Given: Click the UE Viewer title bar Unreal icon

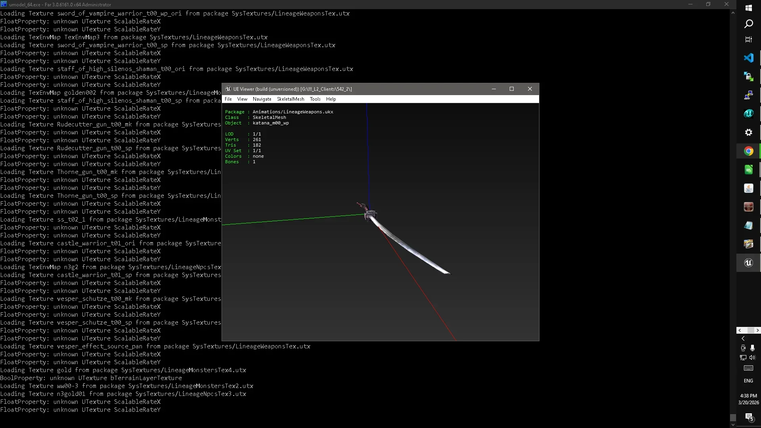Looking at the screenshot, I should [x=228, y=89].
